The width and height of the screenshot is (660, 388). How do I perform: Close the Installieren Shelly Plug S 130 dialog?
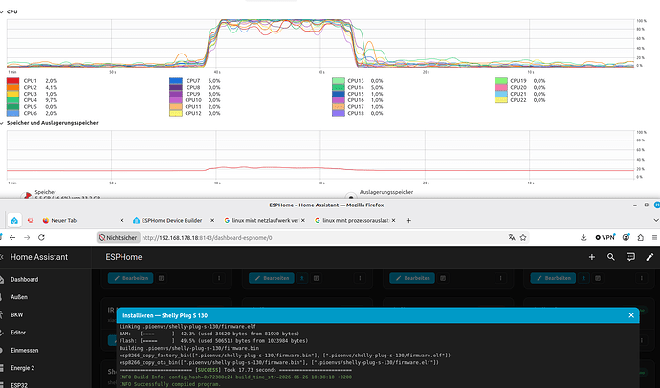631,315
